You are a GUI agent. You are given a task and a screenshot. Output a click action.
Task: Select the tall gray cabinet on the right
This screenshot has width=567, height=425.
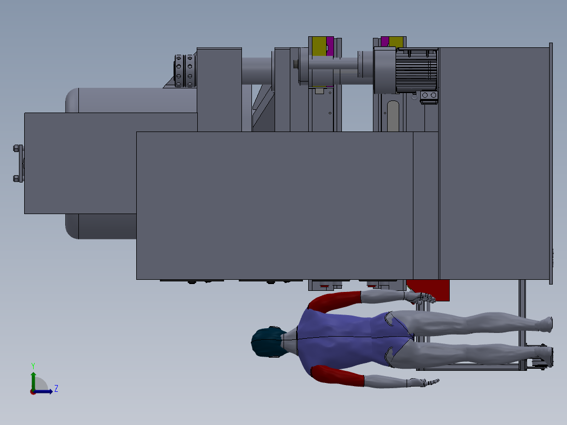tap(494, 163)
